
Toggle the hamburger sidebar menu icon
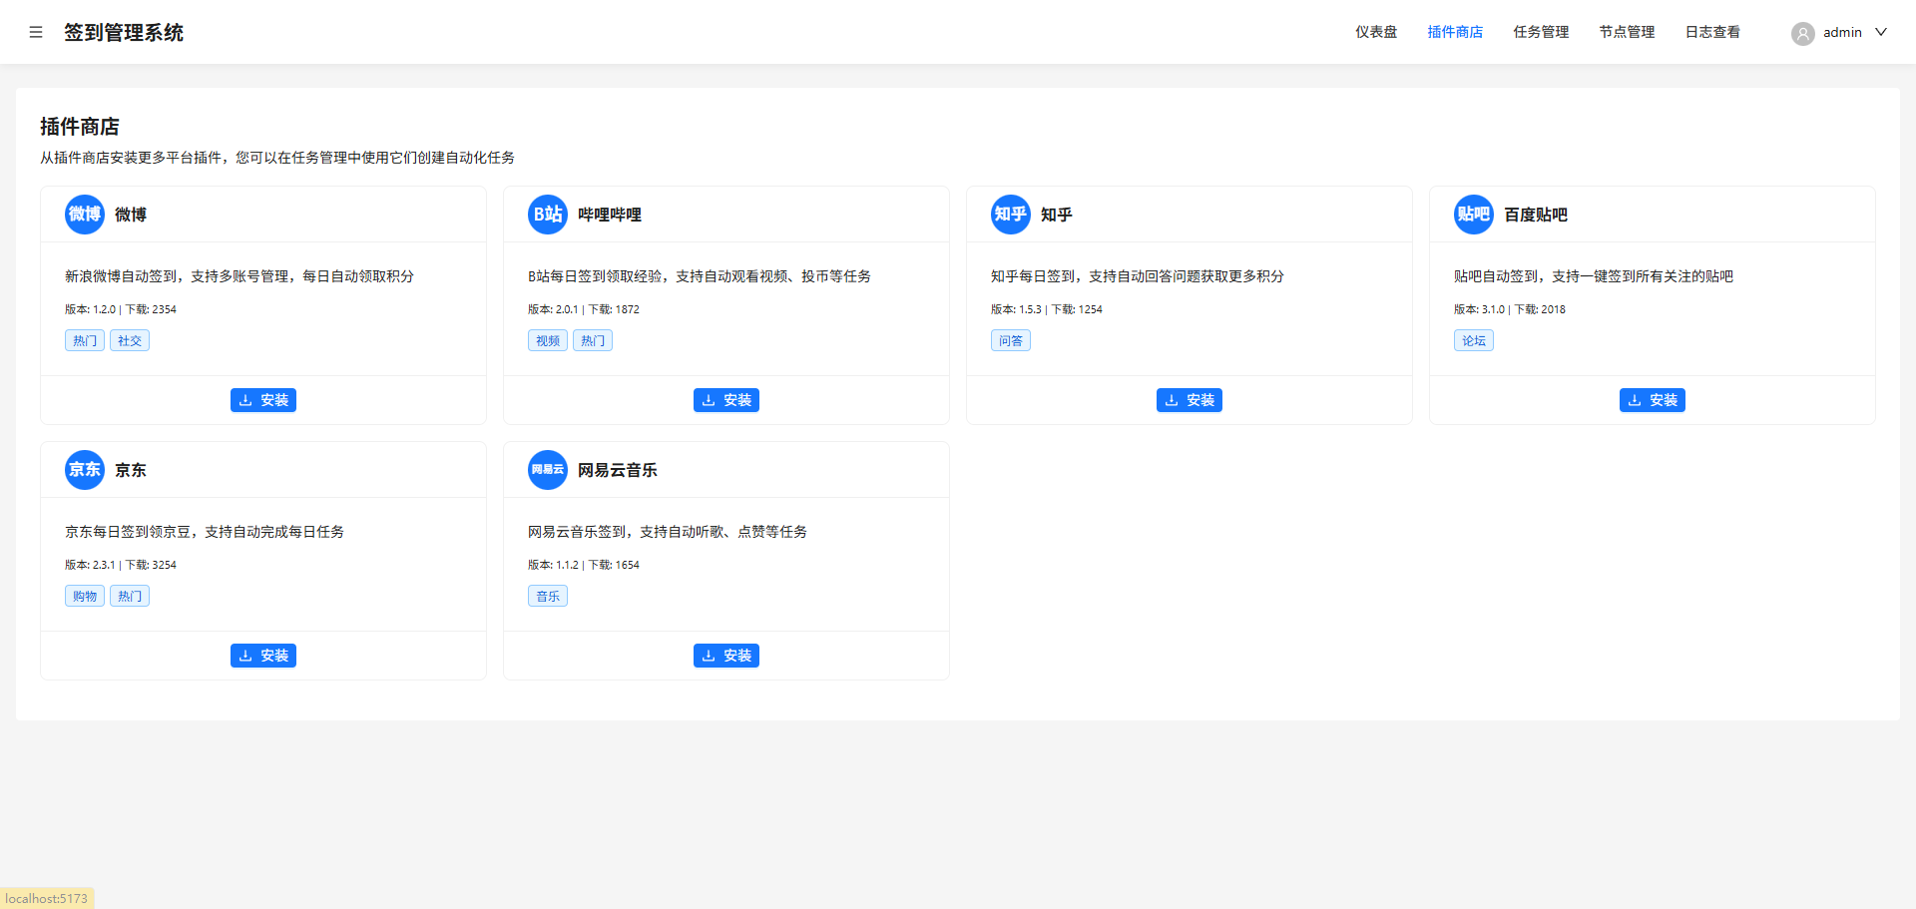pyautogui.click(x=36, y=32)
